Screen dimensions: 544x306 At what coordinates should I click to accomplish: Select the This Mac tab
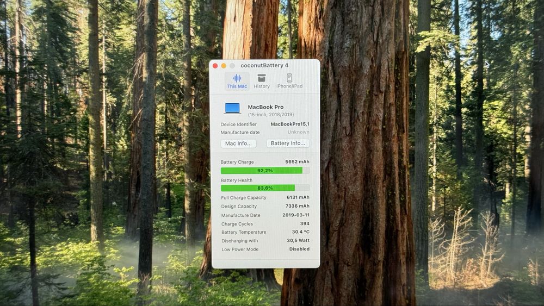237,82
